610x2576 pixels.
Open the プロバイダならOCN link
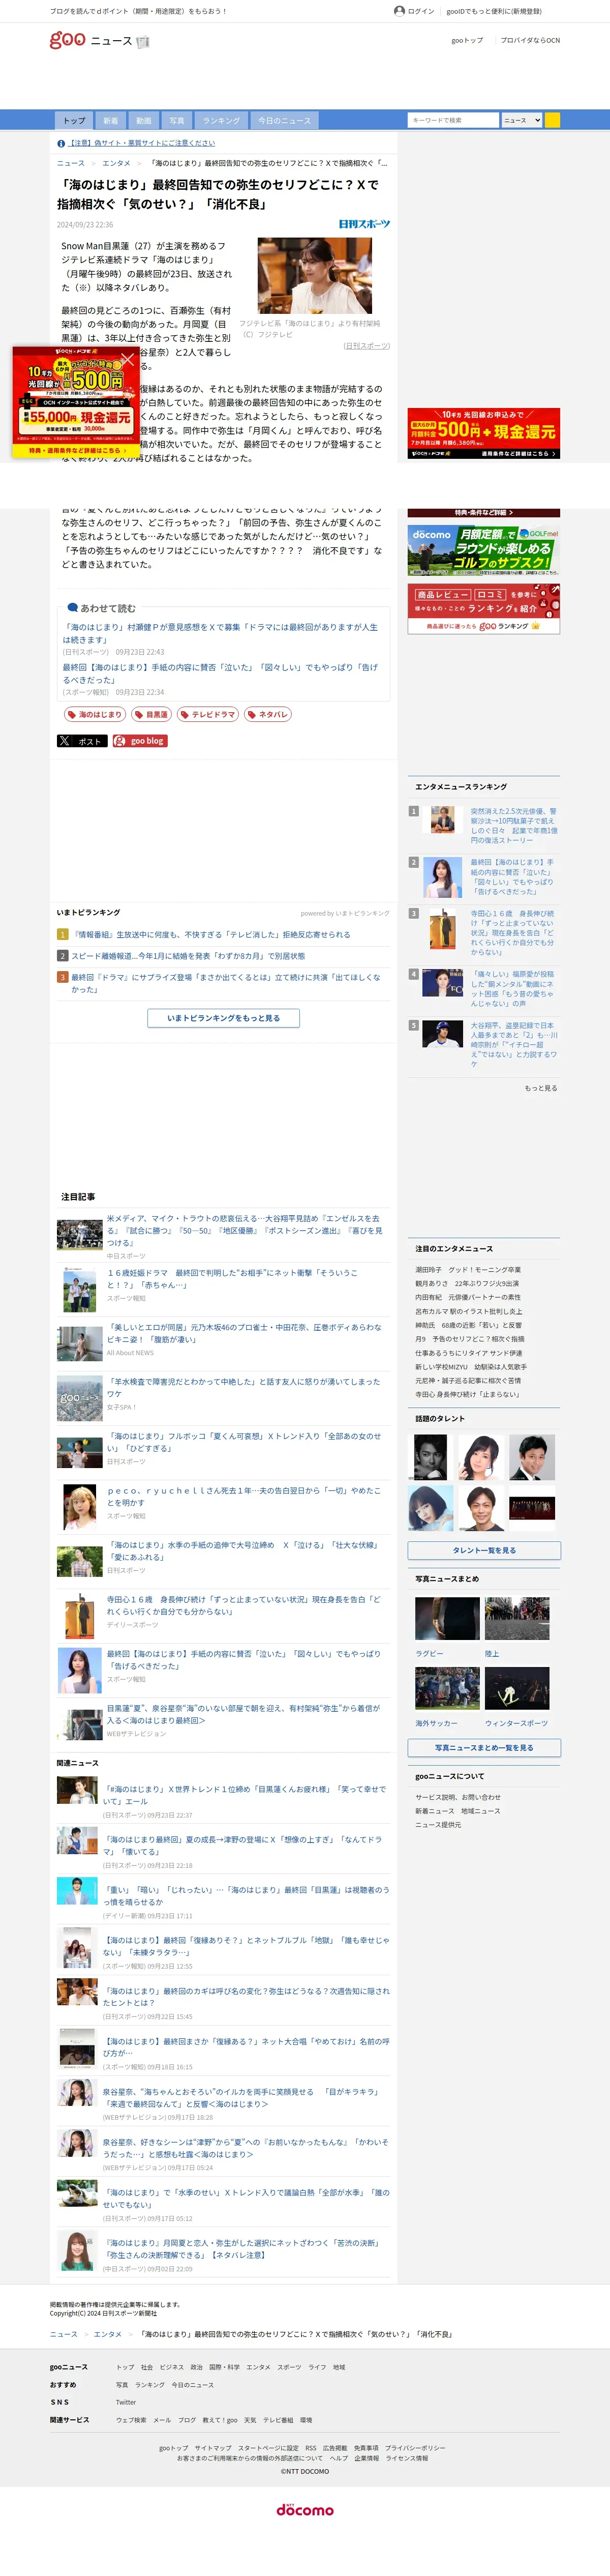pyautogui.click(x=530, y=40)
